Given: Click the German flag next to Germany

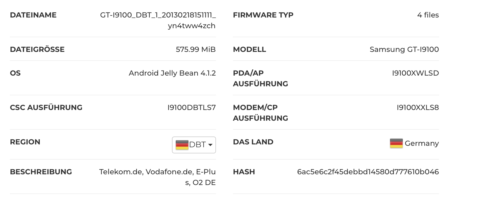Looking at the screenshot, I should (396, 143).
